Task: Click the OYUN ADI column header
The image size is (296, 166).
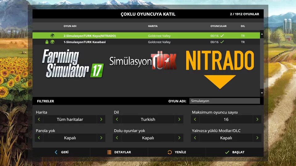Action: 70,26
